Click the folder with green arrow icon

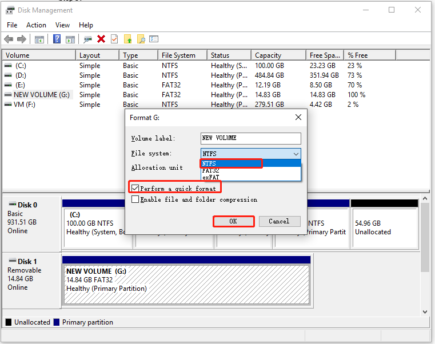[x=127, y=39]
